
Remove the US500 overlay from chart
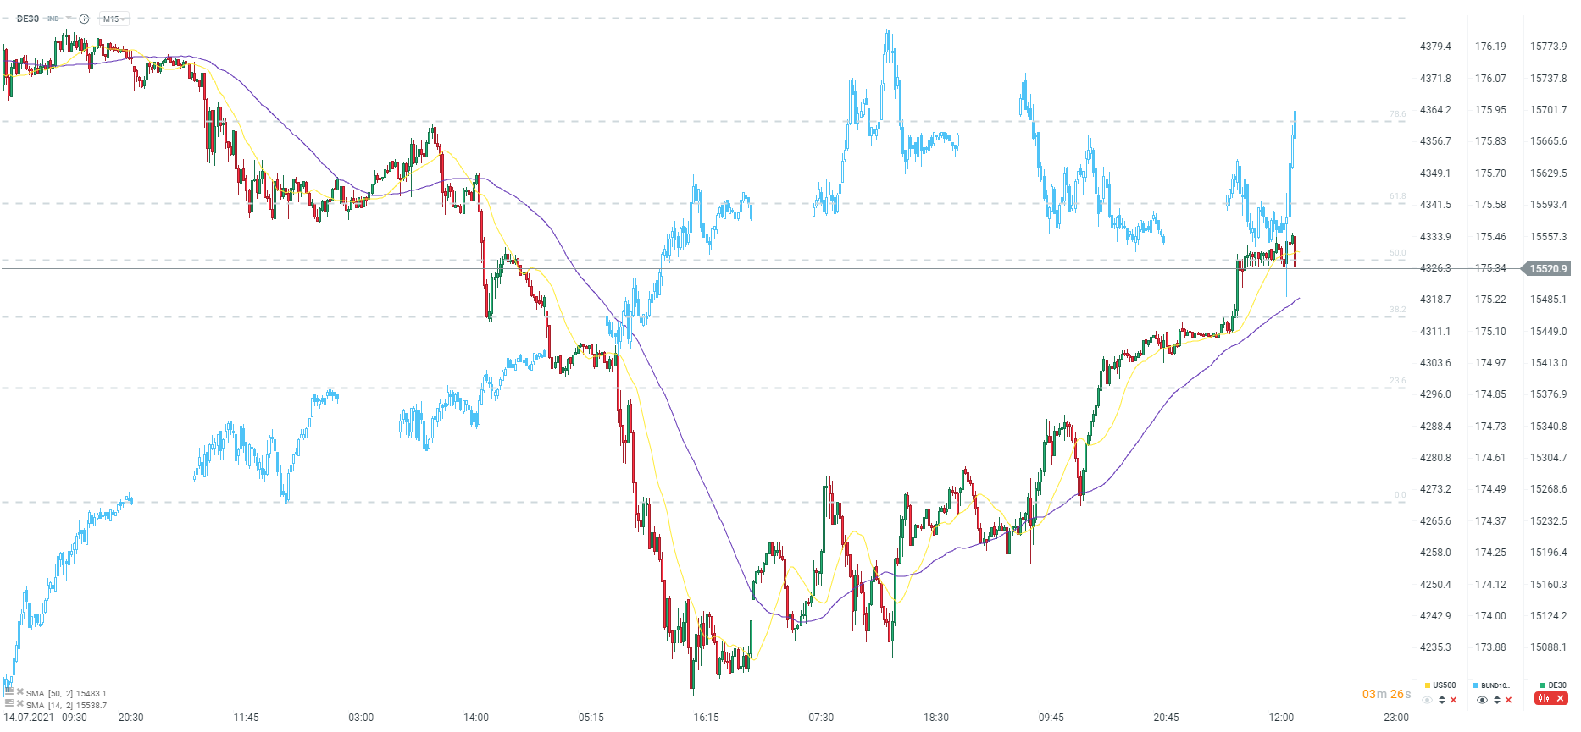coord(1454,700)
